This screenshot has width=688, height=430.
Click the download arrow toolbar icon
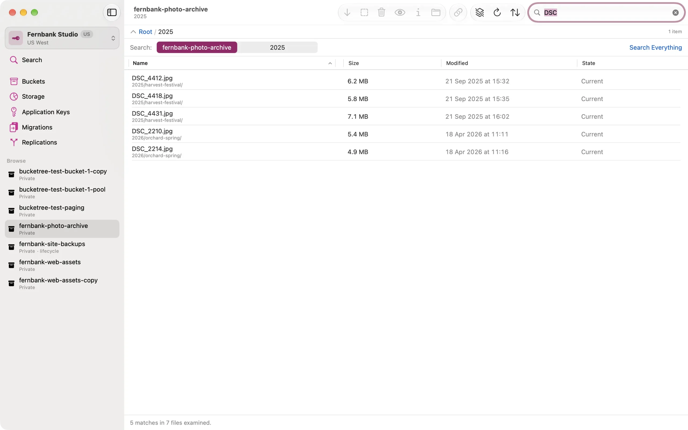click(x=347, y=13)
